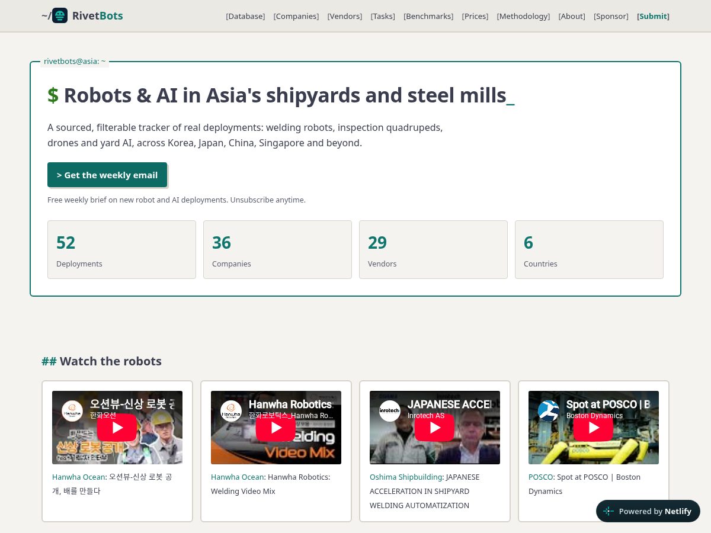Open the Prices nav item
The image size is (711, 533).
coord(475,16)
